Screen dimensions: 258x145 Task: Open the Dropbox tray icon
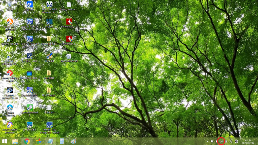[x=212, y=141]
